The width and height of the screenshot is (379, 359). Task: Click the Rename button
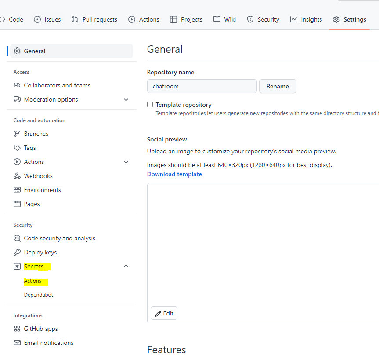click(x=278, y=86)
